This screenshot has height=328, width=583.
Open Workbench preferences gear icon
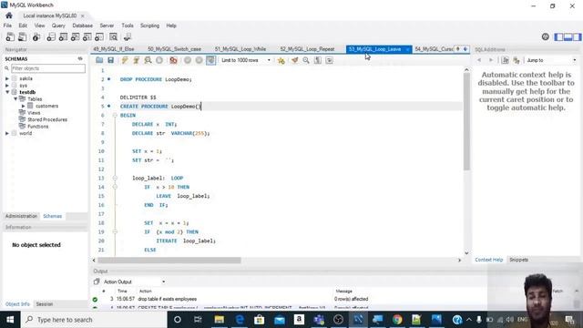point(545,36)
